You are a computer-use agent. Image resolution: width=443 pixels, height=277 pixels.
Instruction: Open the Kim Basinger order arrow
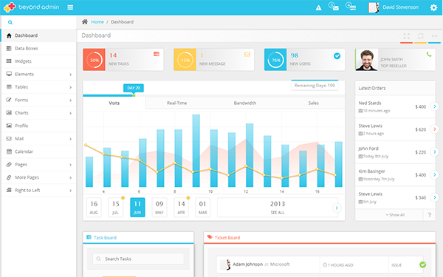coord(435,174)
